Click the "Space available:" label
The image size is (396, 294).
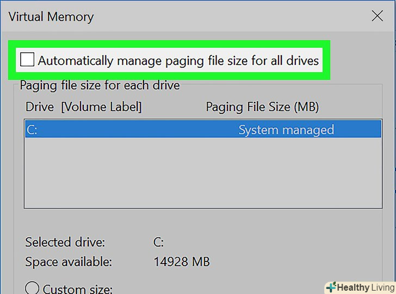click(69, 262)
